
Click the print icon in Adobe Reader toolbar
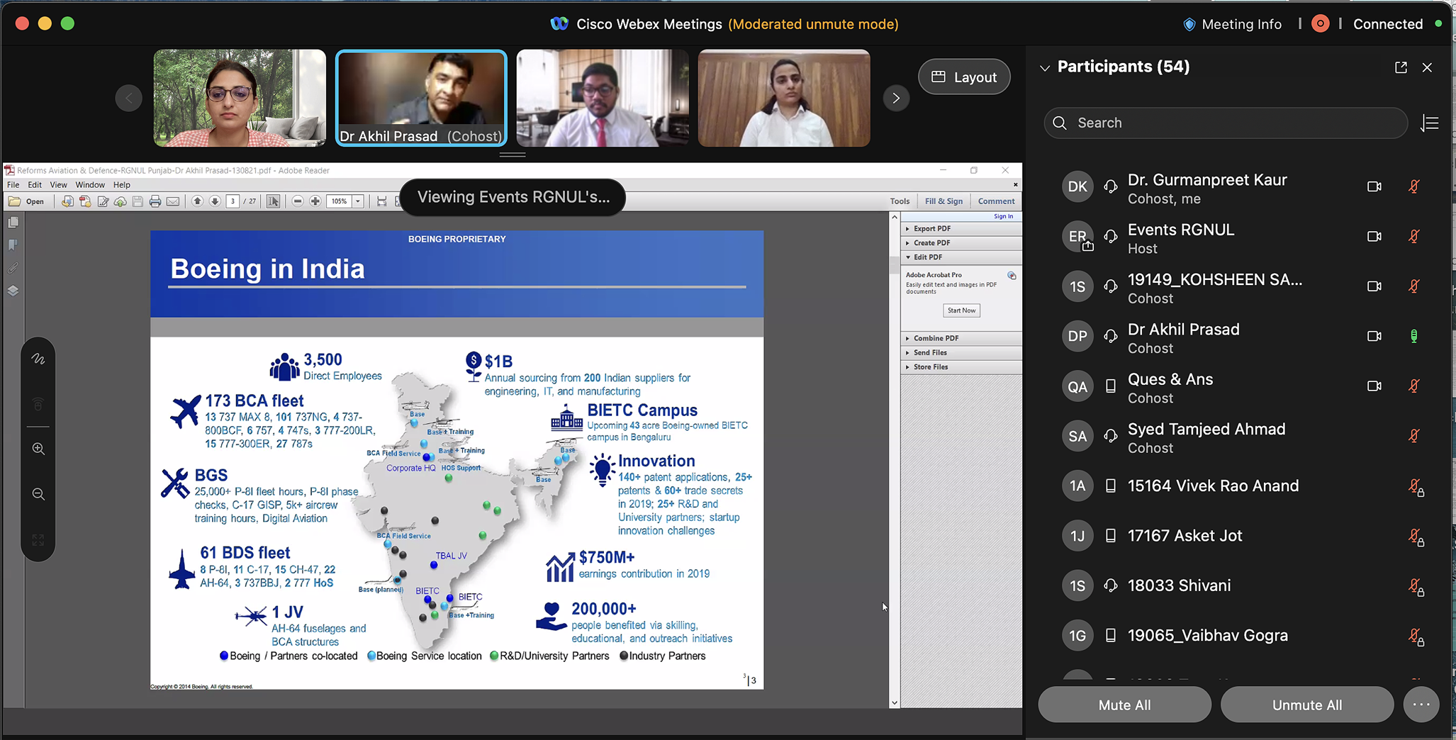click(x=155, y=201)
